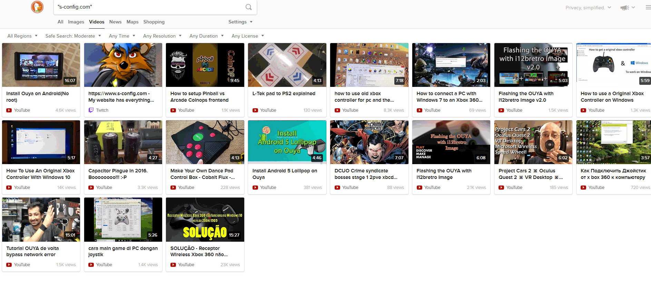
Task: Open L-Tek pad to PS2 explained title
Action: [284, 93]
